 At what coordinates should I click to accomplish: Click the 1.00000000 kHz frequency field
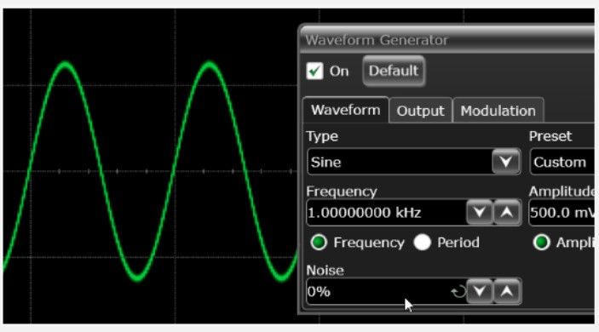tap(387, 212)
